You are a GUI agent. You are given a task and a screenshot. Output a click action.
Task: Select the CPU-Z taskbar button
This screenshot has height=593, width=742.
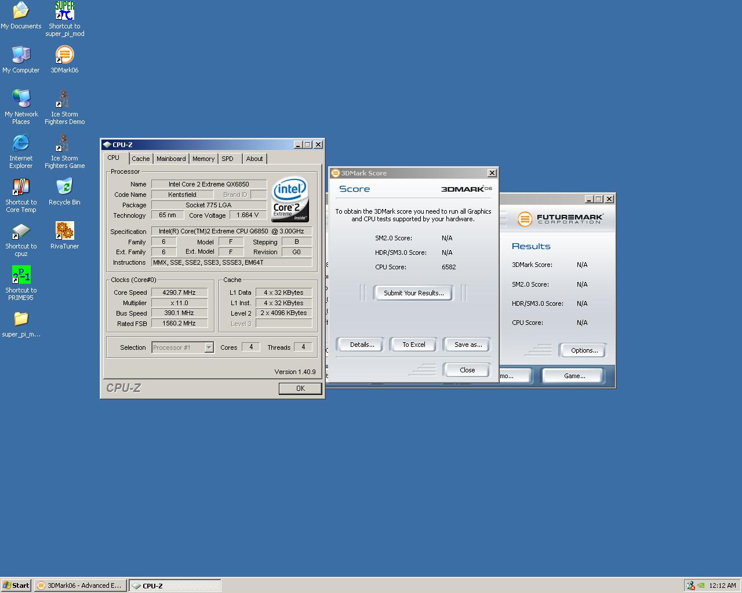pyautogui.click(x=174, y=585)
